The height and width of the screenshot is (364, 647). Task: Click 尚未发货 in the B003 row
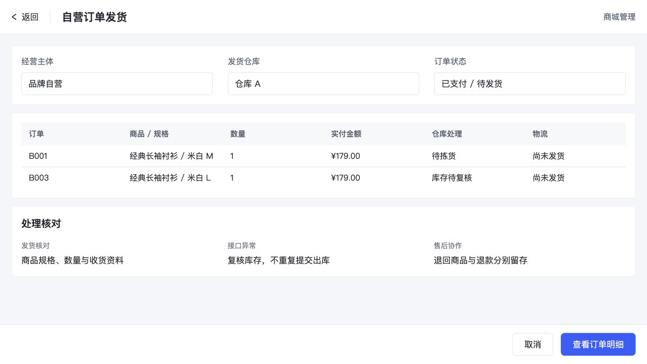548,178
